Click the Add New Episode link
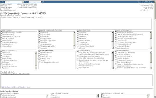Image resolution: width=156 pixels, height=98 pixels. coord(7,87)
